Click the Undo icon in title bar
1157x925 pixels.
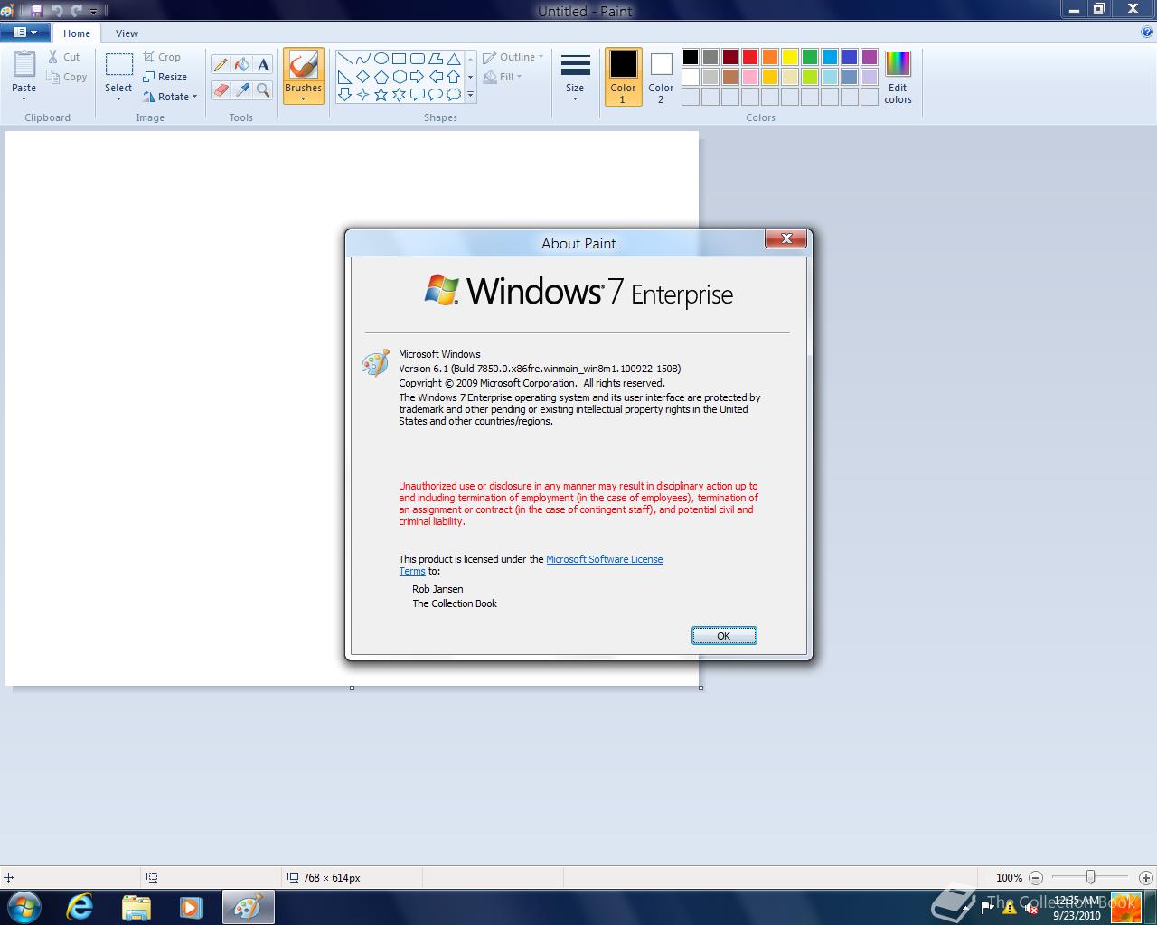click(56, 11)
